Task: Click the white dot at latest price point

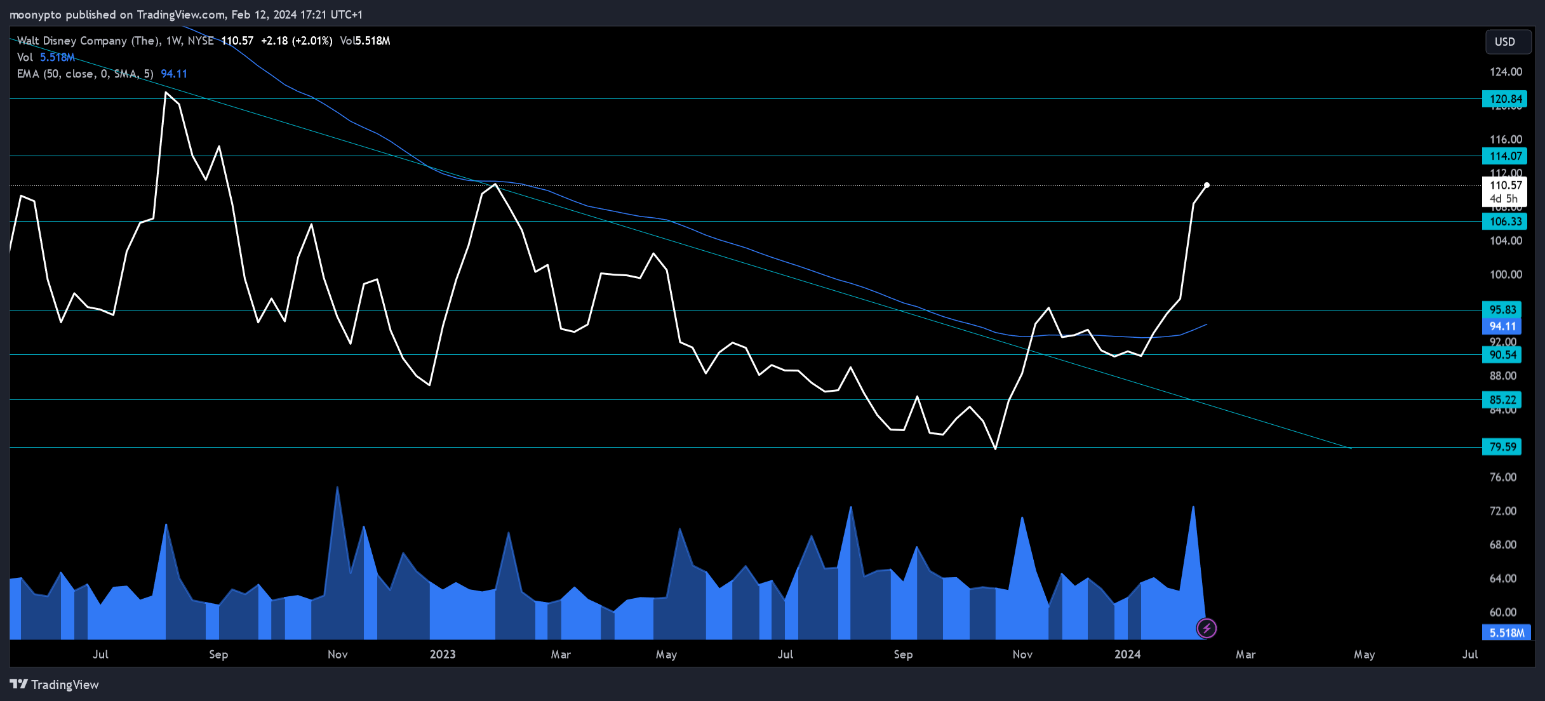Action: point(1207,185)
